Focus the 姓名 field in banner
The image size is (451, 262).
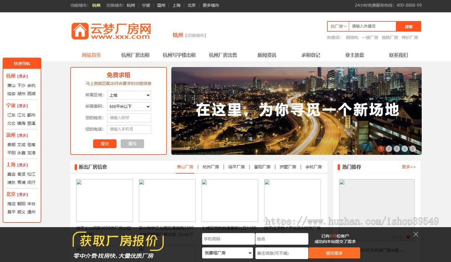(x=281, y=239)
